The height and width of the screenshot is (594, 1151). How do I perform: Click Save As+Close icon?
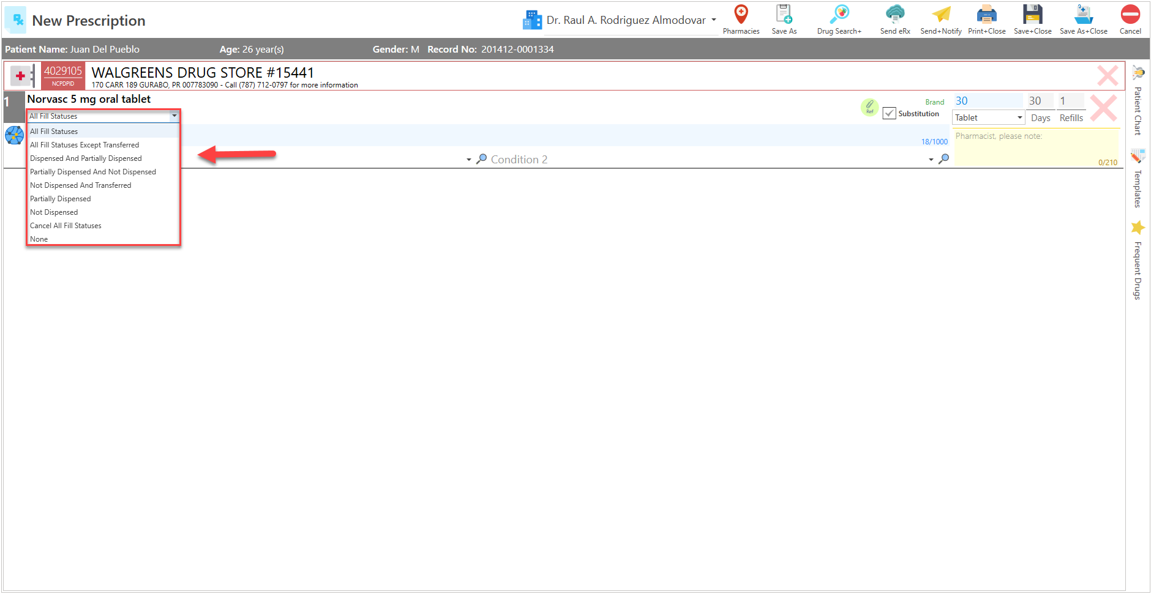(1083, 20)
